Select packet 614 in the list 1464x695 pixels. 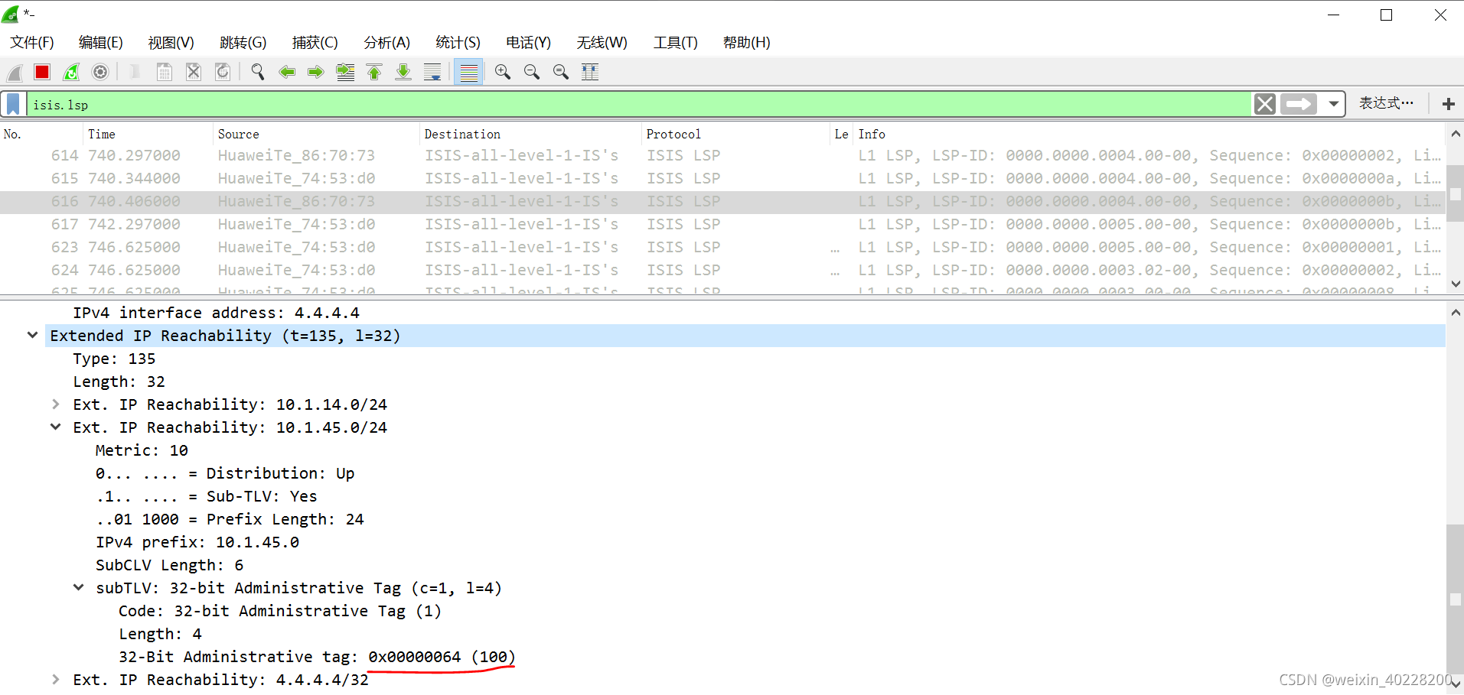click(x=722, y=155)
